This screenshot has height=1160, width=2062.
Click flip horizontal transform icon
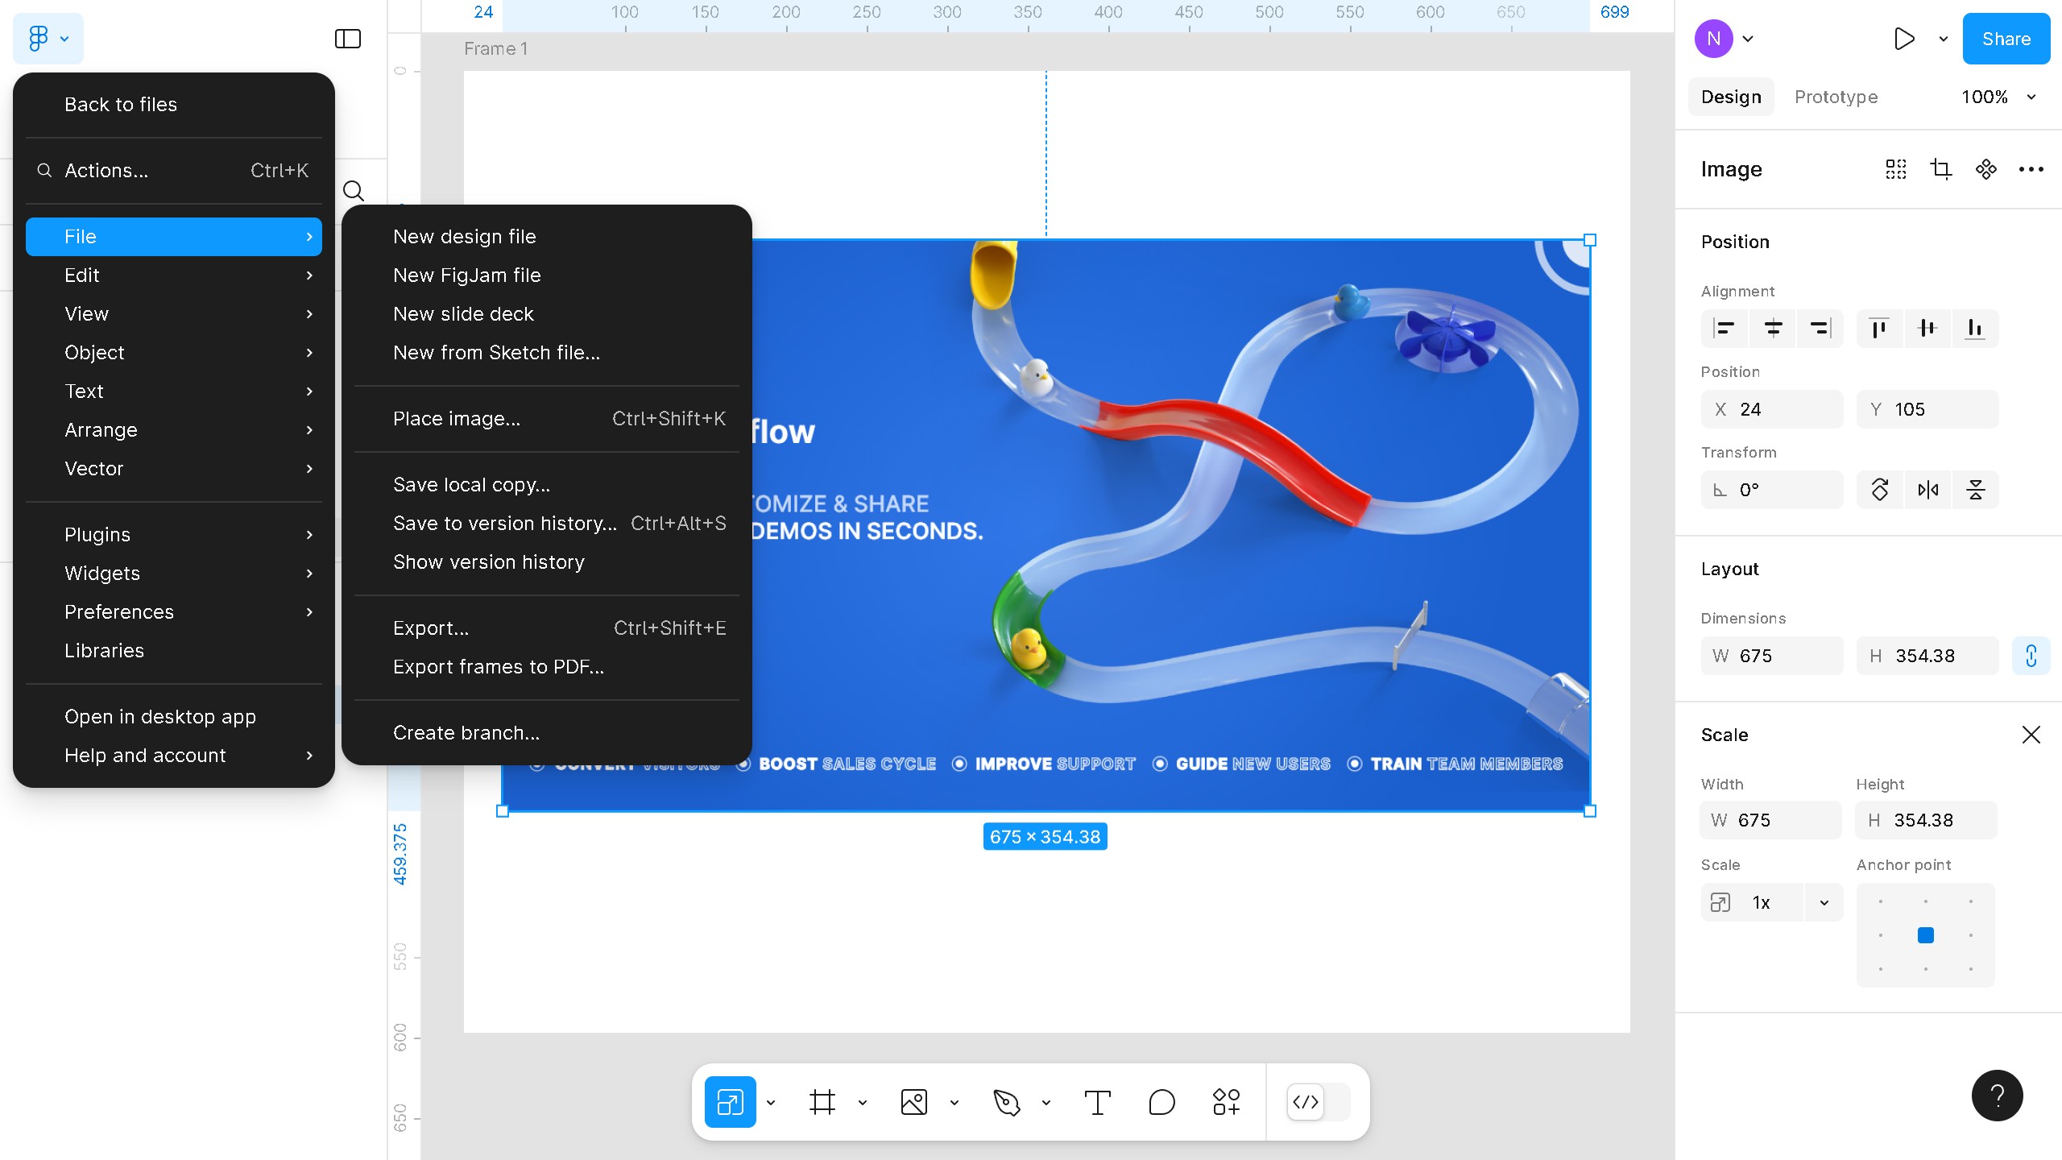pyautogui.click(x=1928, y=490)
